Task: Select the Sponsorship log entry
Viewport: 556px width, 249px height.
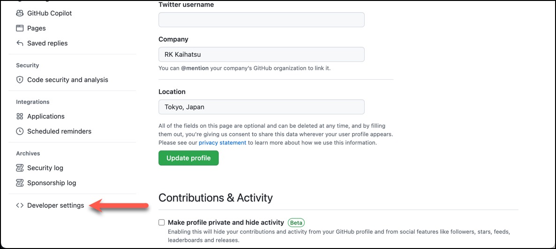Action: 46,183
